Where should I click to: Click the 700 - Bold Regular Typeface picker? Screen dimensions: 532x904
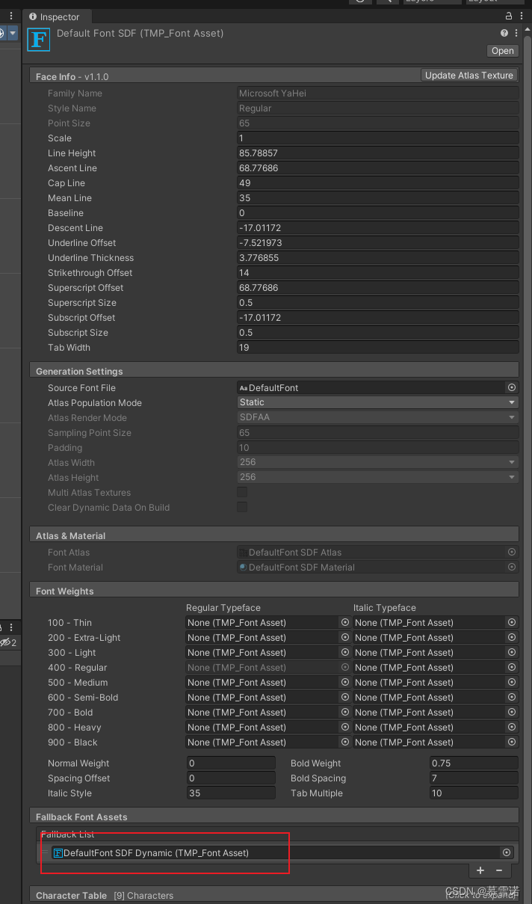pos(343,712)
